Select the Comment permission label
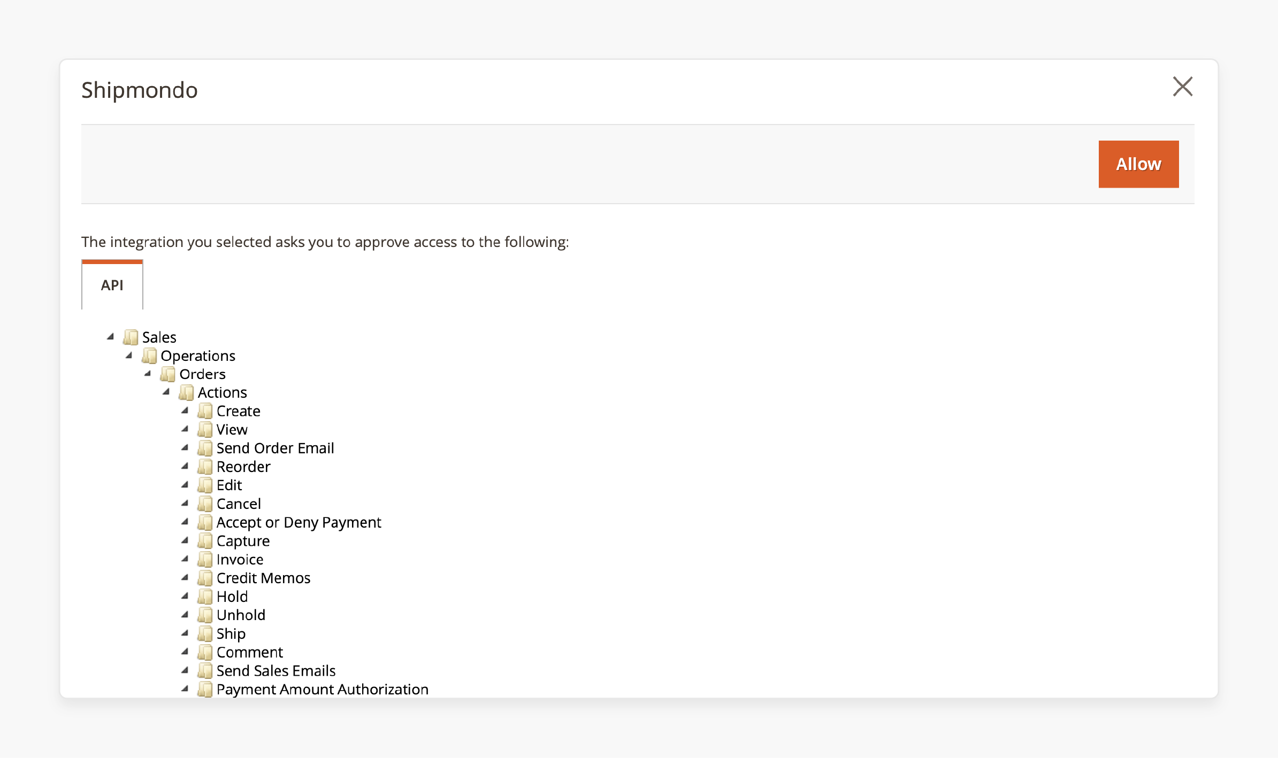 coord(250,652)
